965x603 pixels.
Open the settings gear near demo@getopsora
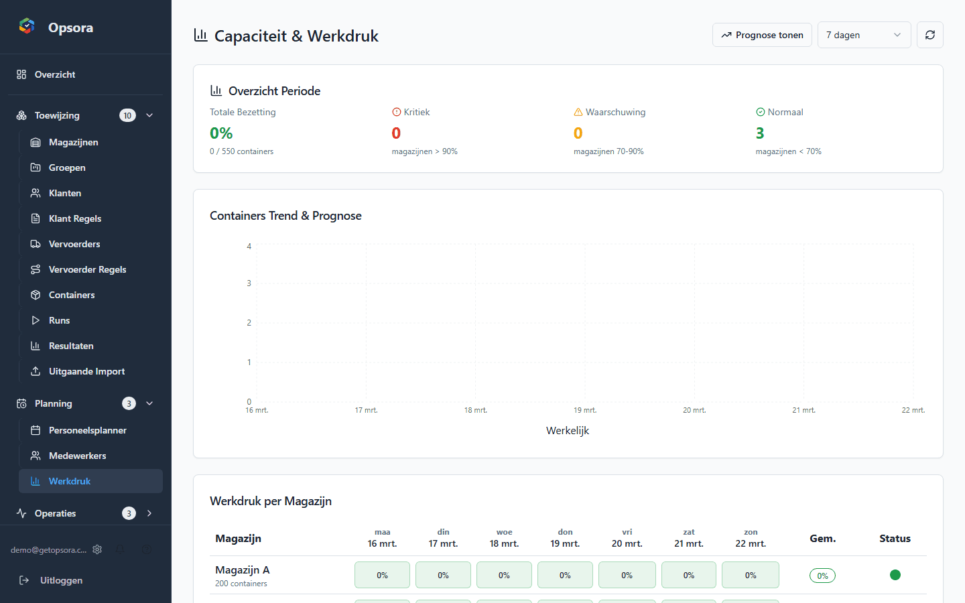pyautogui.click(x=97, y=549)
